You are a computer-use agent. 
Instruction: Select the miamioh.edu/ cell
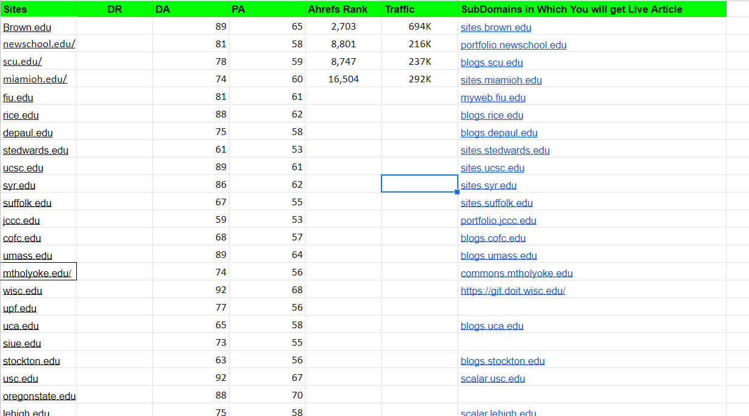coord(39,79)
